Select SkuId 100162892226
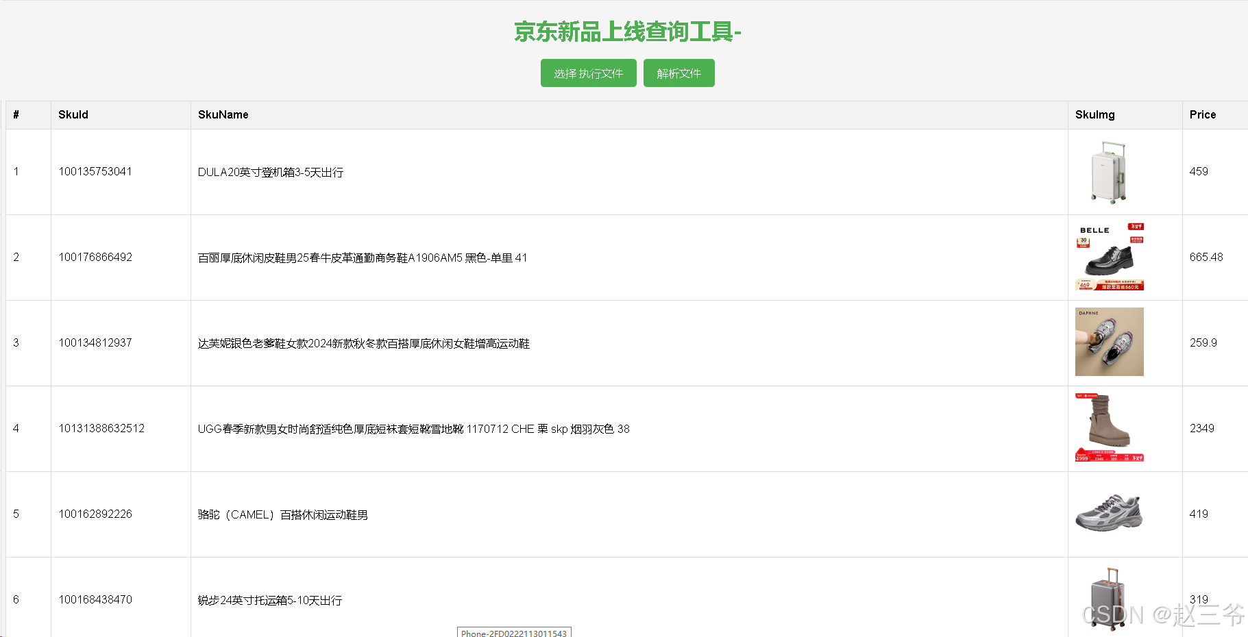1248x637 pixels. pyautogui.click(x=95, y=514)
